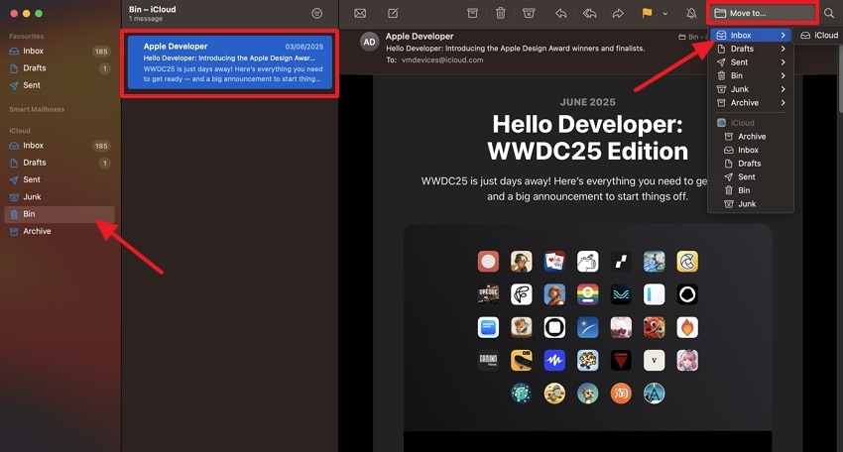Viewport: 843px width, 452px height.
Task: Open the Move to… field
Action: point(764,13)
